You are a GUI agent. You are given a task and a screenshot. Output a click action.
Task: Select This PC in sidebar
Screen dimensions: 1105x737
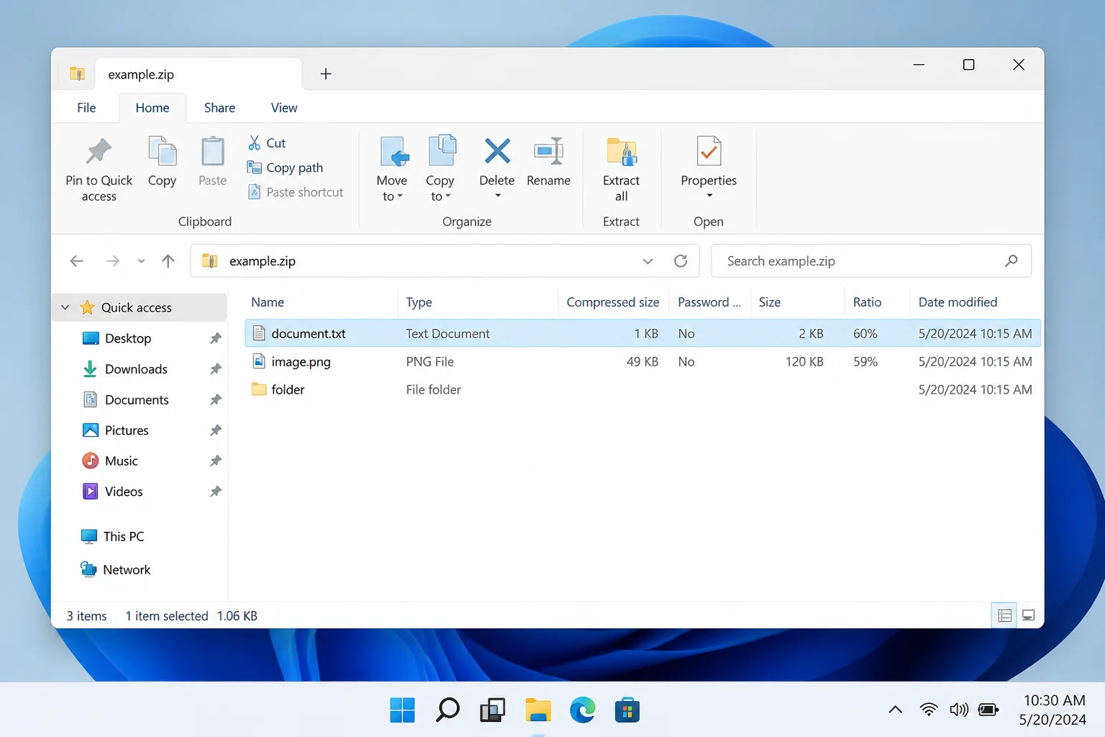[123, 536]
